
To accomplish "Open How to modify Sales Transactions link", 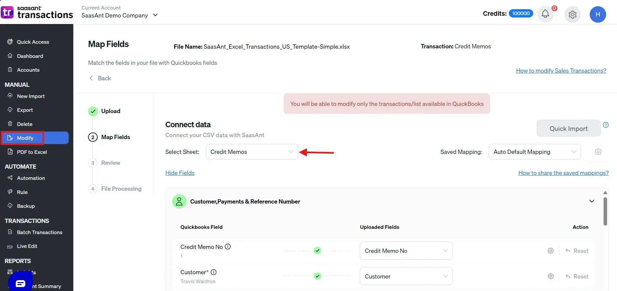I will point(561,71).
